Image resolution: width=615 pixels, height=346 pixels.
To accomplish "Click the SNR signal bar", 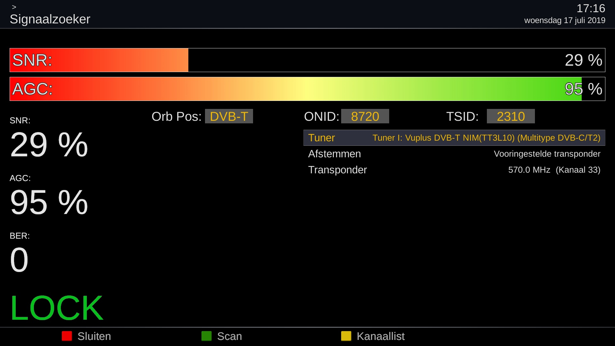I will pos(307,60).
